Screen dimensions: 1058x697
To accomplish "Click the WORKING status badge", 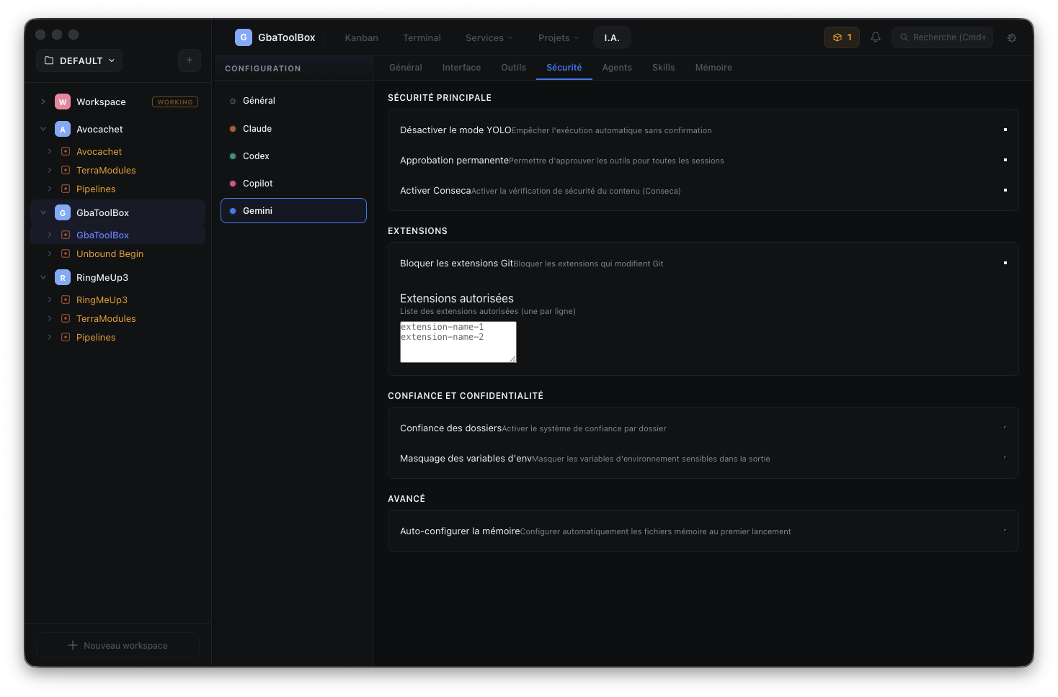I will [175, 102].
